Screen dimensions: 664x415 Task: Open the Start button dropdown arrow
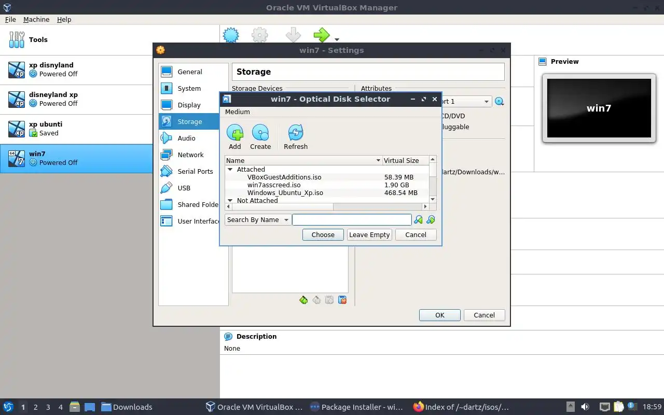point(337,39)
